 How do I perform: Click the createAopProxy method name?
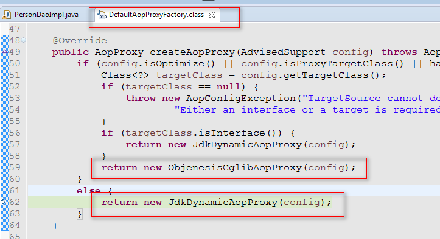192,52
